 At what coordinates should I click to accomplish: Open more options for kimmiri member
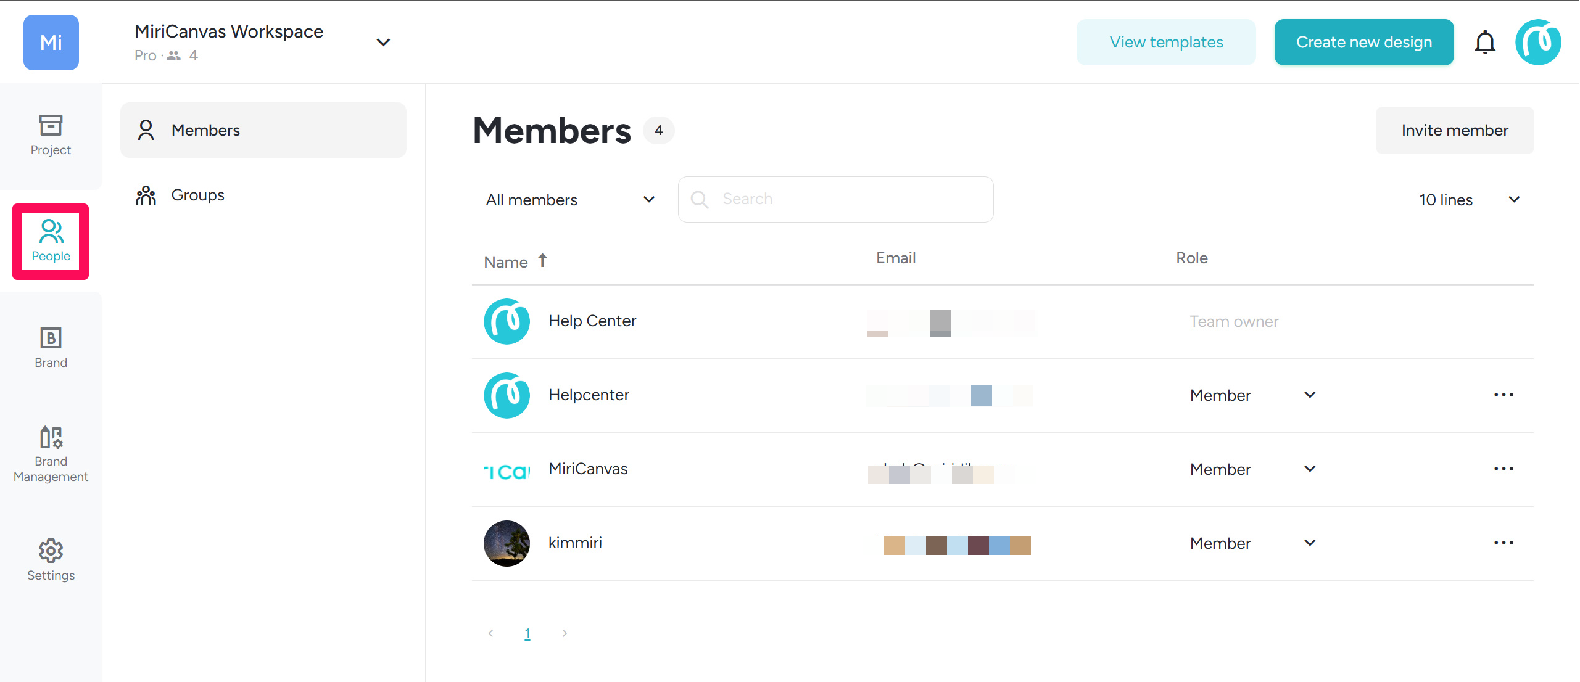[x=1503, y=543]
